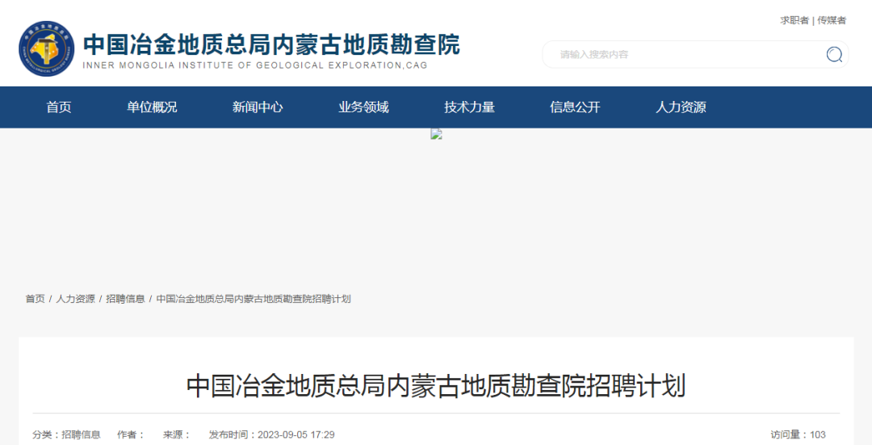Click the article headline 中国冶金地质总局内蒙古地质勘查院招聘计划
The image size is (872, 445).
pyautogui.click(x=436, y=386)
